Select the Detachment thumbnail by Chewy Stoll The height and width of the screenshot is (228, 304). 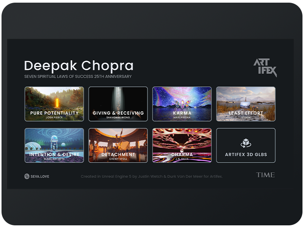tap(118, 146)
